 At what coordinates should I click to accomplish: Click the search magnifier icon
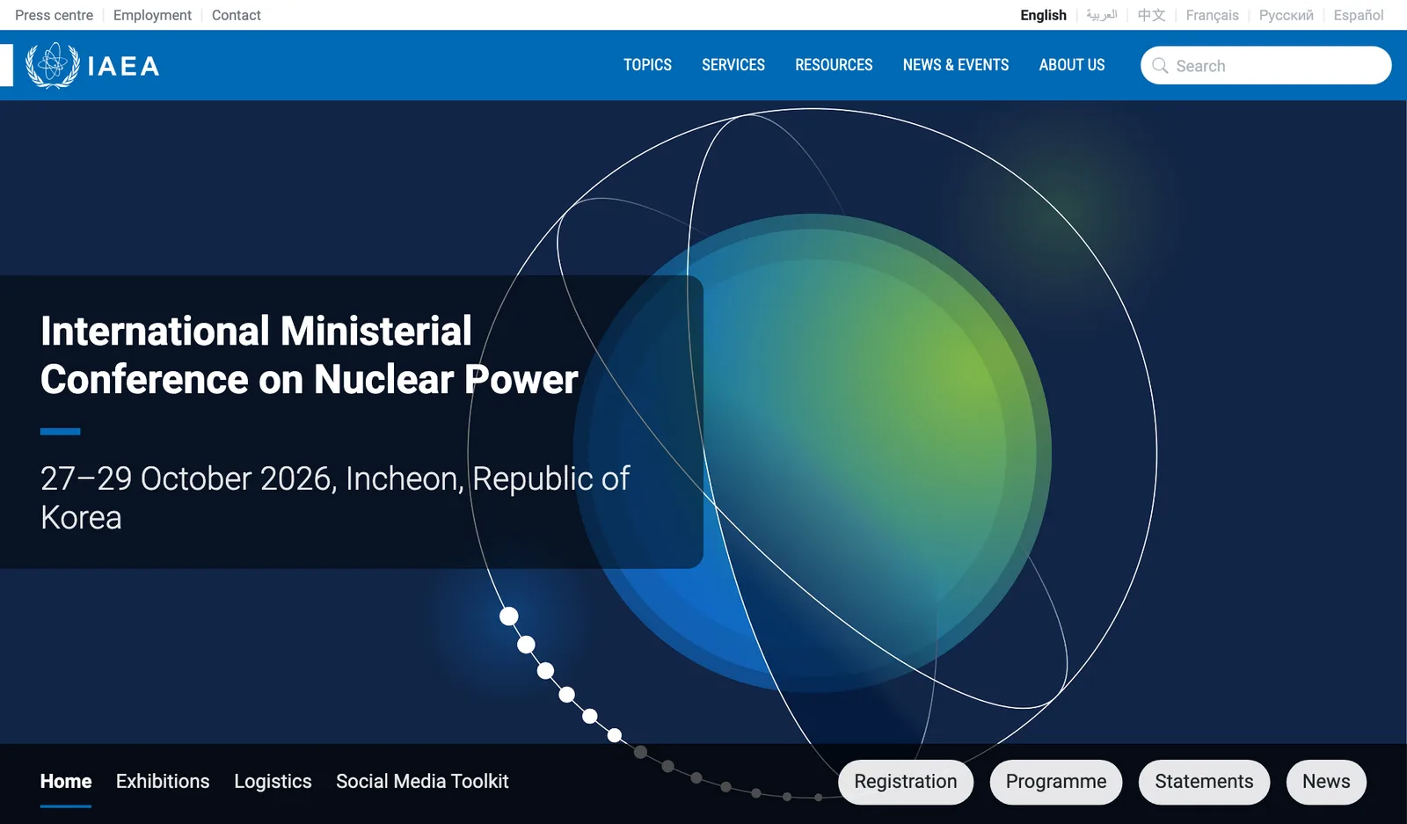click(1160, 66)
